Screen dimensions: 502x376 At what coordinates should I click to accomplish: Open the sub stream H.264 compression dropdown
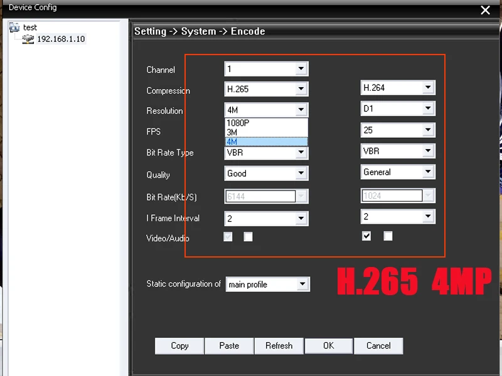pyautogui.click(x=398, y=87)
